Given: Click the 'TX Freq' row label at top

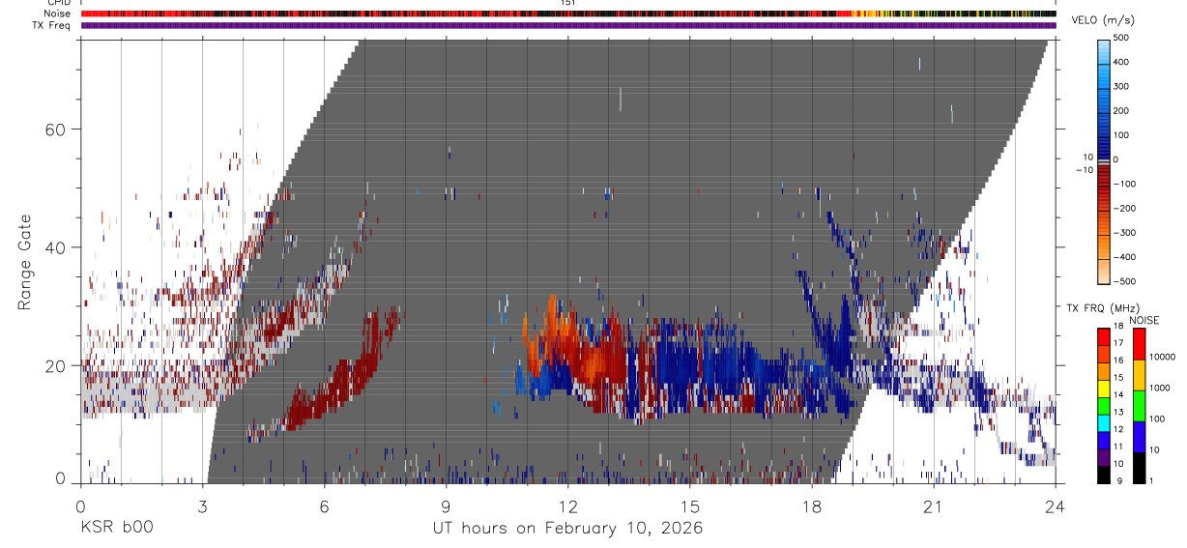Looking at the screenshot, I should 52,25.
